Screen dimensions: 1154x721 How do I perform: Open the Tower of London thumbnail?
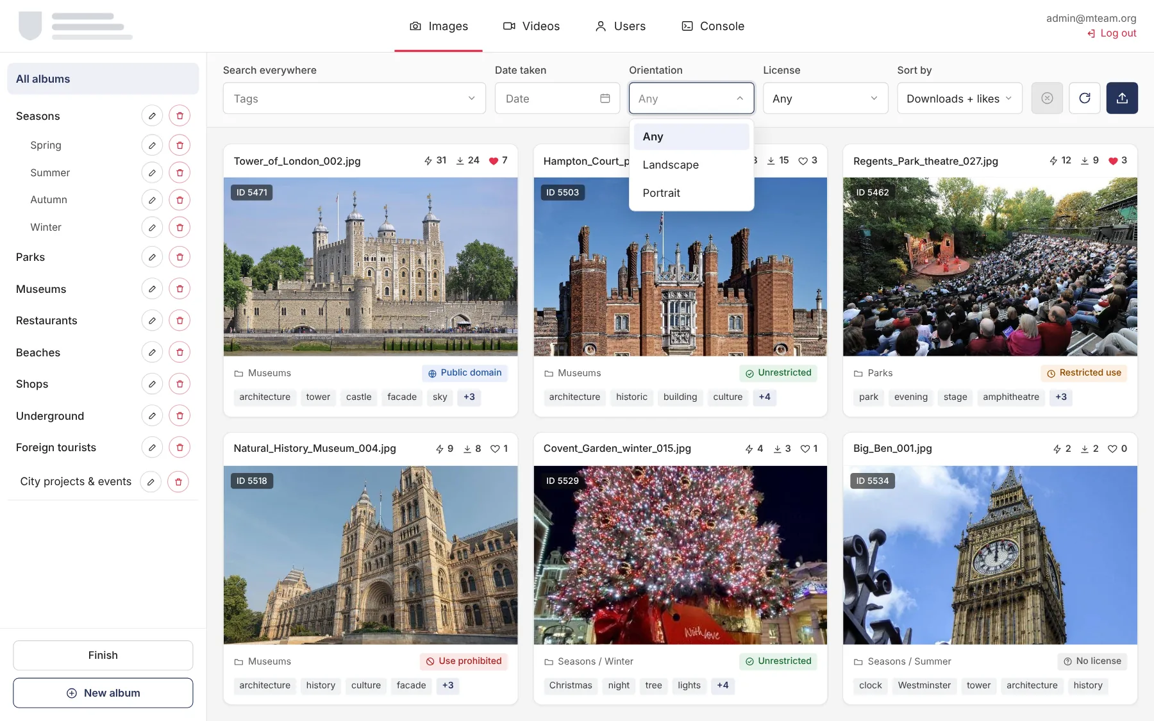(x=371, y=267)
